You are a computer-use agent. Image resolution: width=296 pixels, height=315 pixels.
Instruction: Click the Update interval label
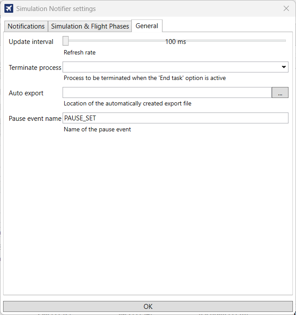click(31, 42)
